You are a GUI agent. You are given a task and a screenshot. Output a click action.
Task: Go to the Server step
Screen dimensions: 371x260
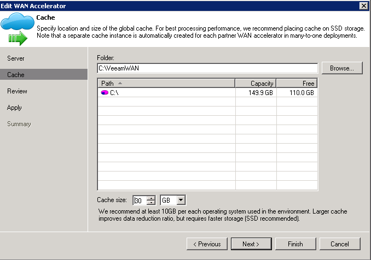coord(16,58)
